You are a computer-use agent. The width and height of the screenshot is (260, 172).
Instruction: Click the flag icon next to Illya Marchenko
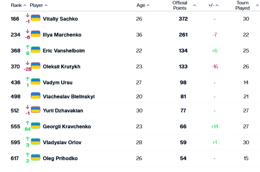click(x=36, y=34)
